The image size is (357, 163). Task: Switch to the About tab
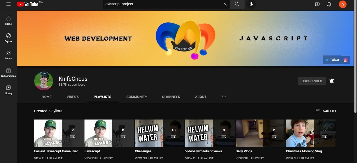pyautogui.click(x=201, y=97)
